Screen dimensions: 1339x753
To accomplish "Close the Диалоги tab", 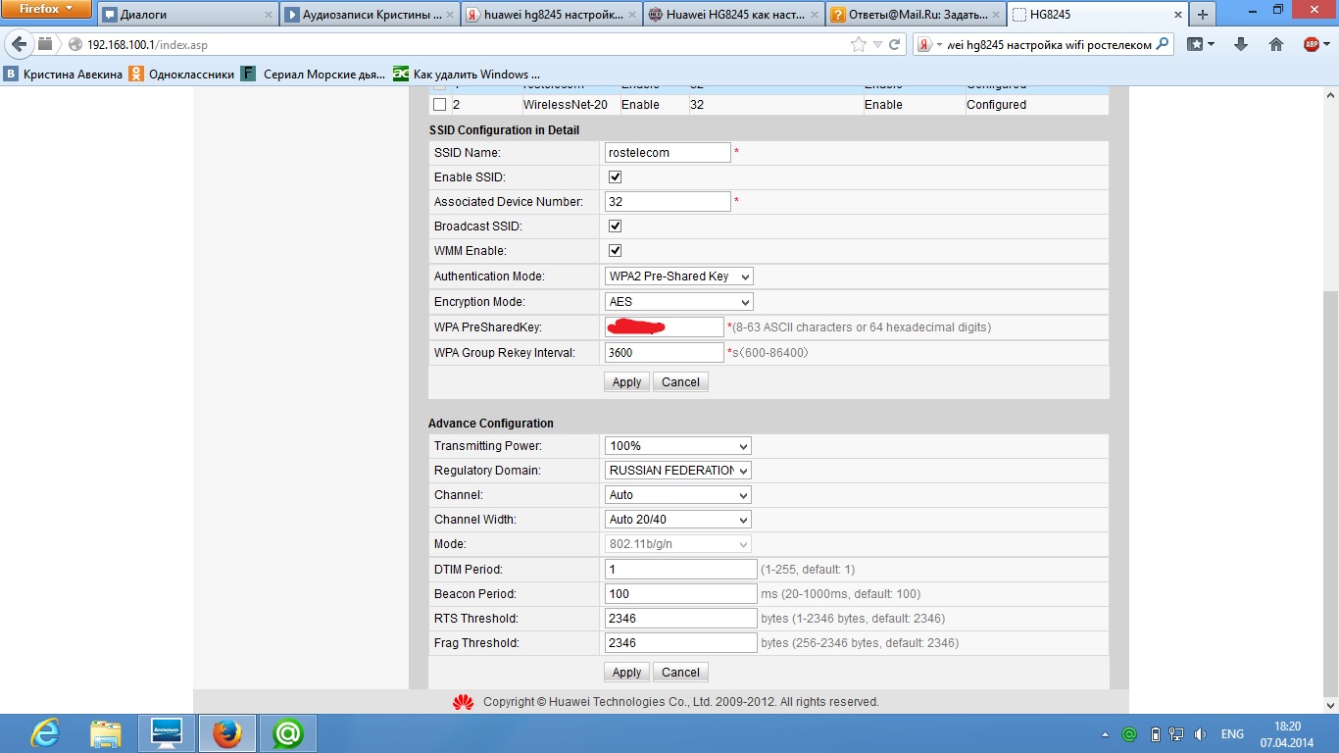I will pos(268,16).
